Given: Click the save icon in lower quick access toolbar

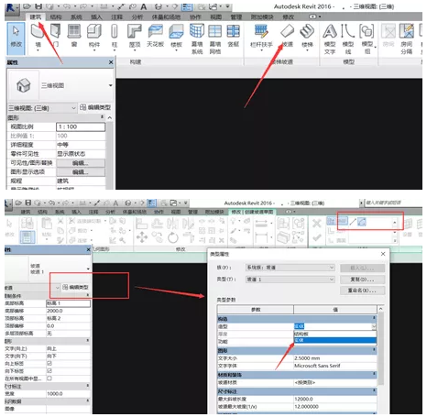Looking at the screenshot, I should (28, 203).
